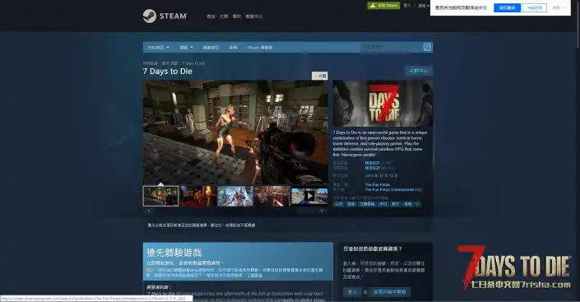580x302 pixels.
Task: Open the 社群 menu in the top navigation
Action: pos(224,16)
